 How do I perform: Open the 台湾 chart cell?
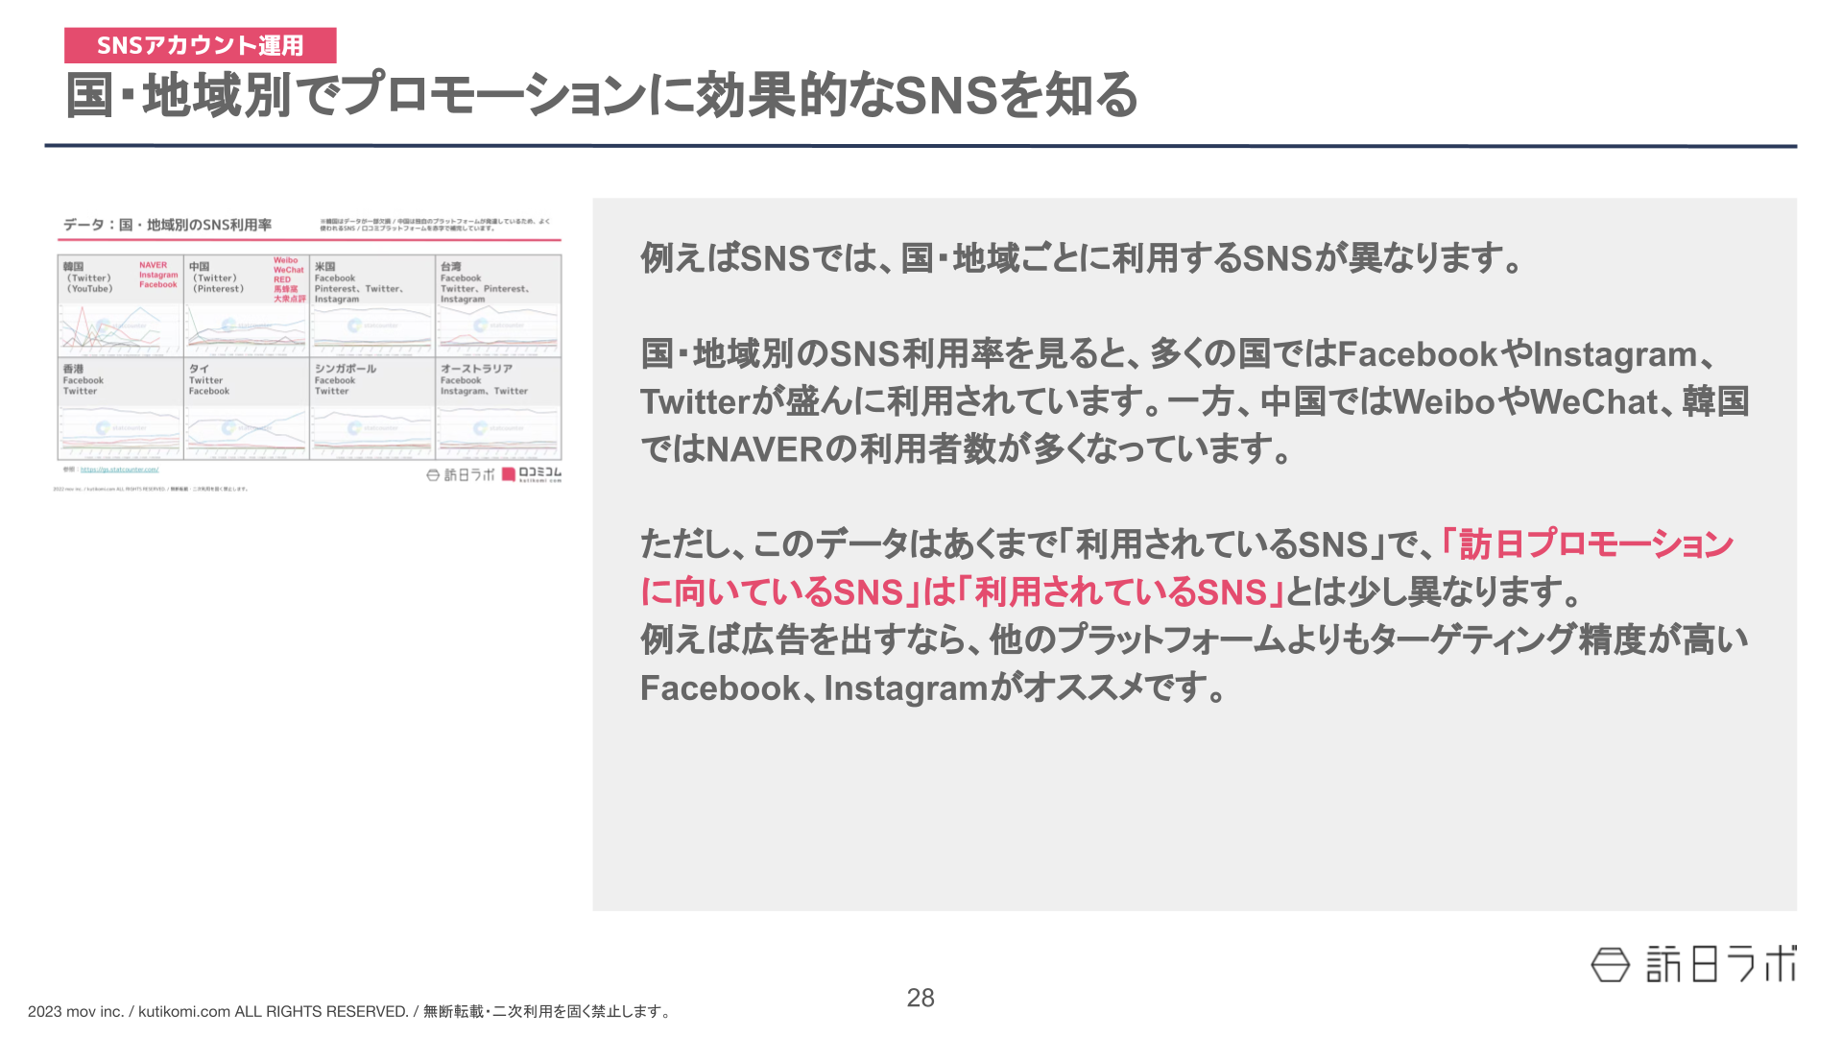tap(498, 305)
